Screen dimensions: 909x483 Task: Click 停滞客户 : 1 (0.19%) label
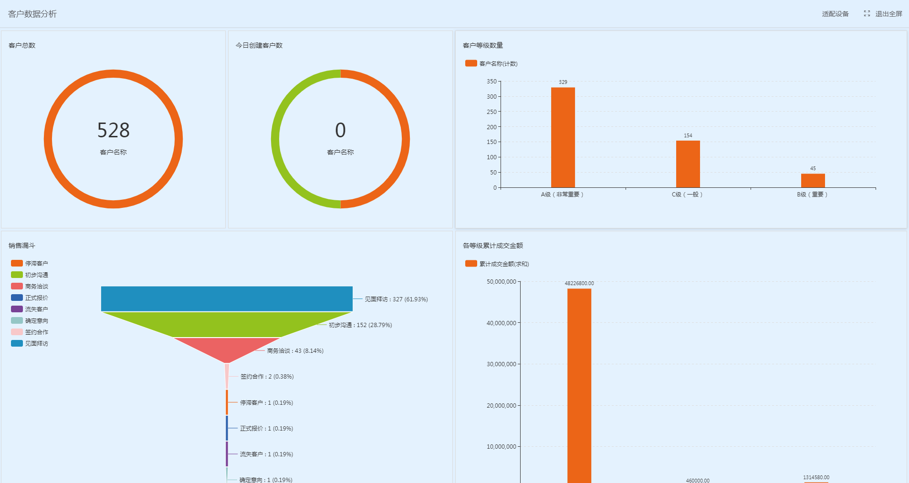click(x=266, y=403)
